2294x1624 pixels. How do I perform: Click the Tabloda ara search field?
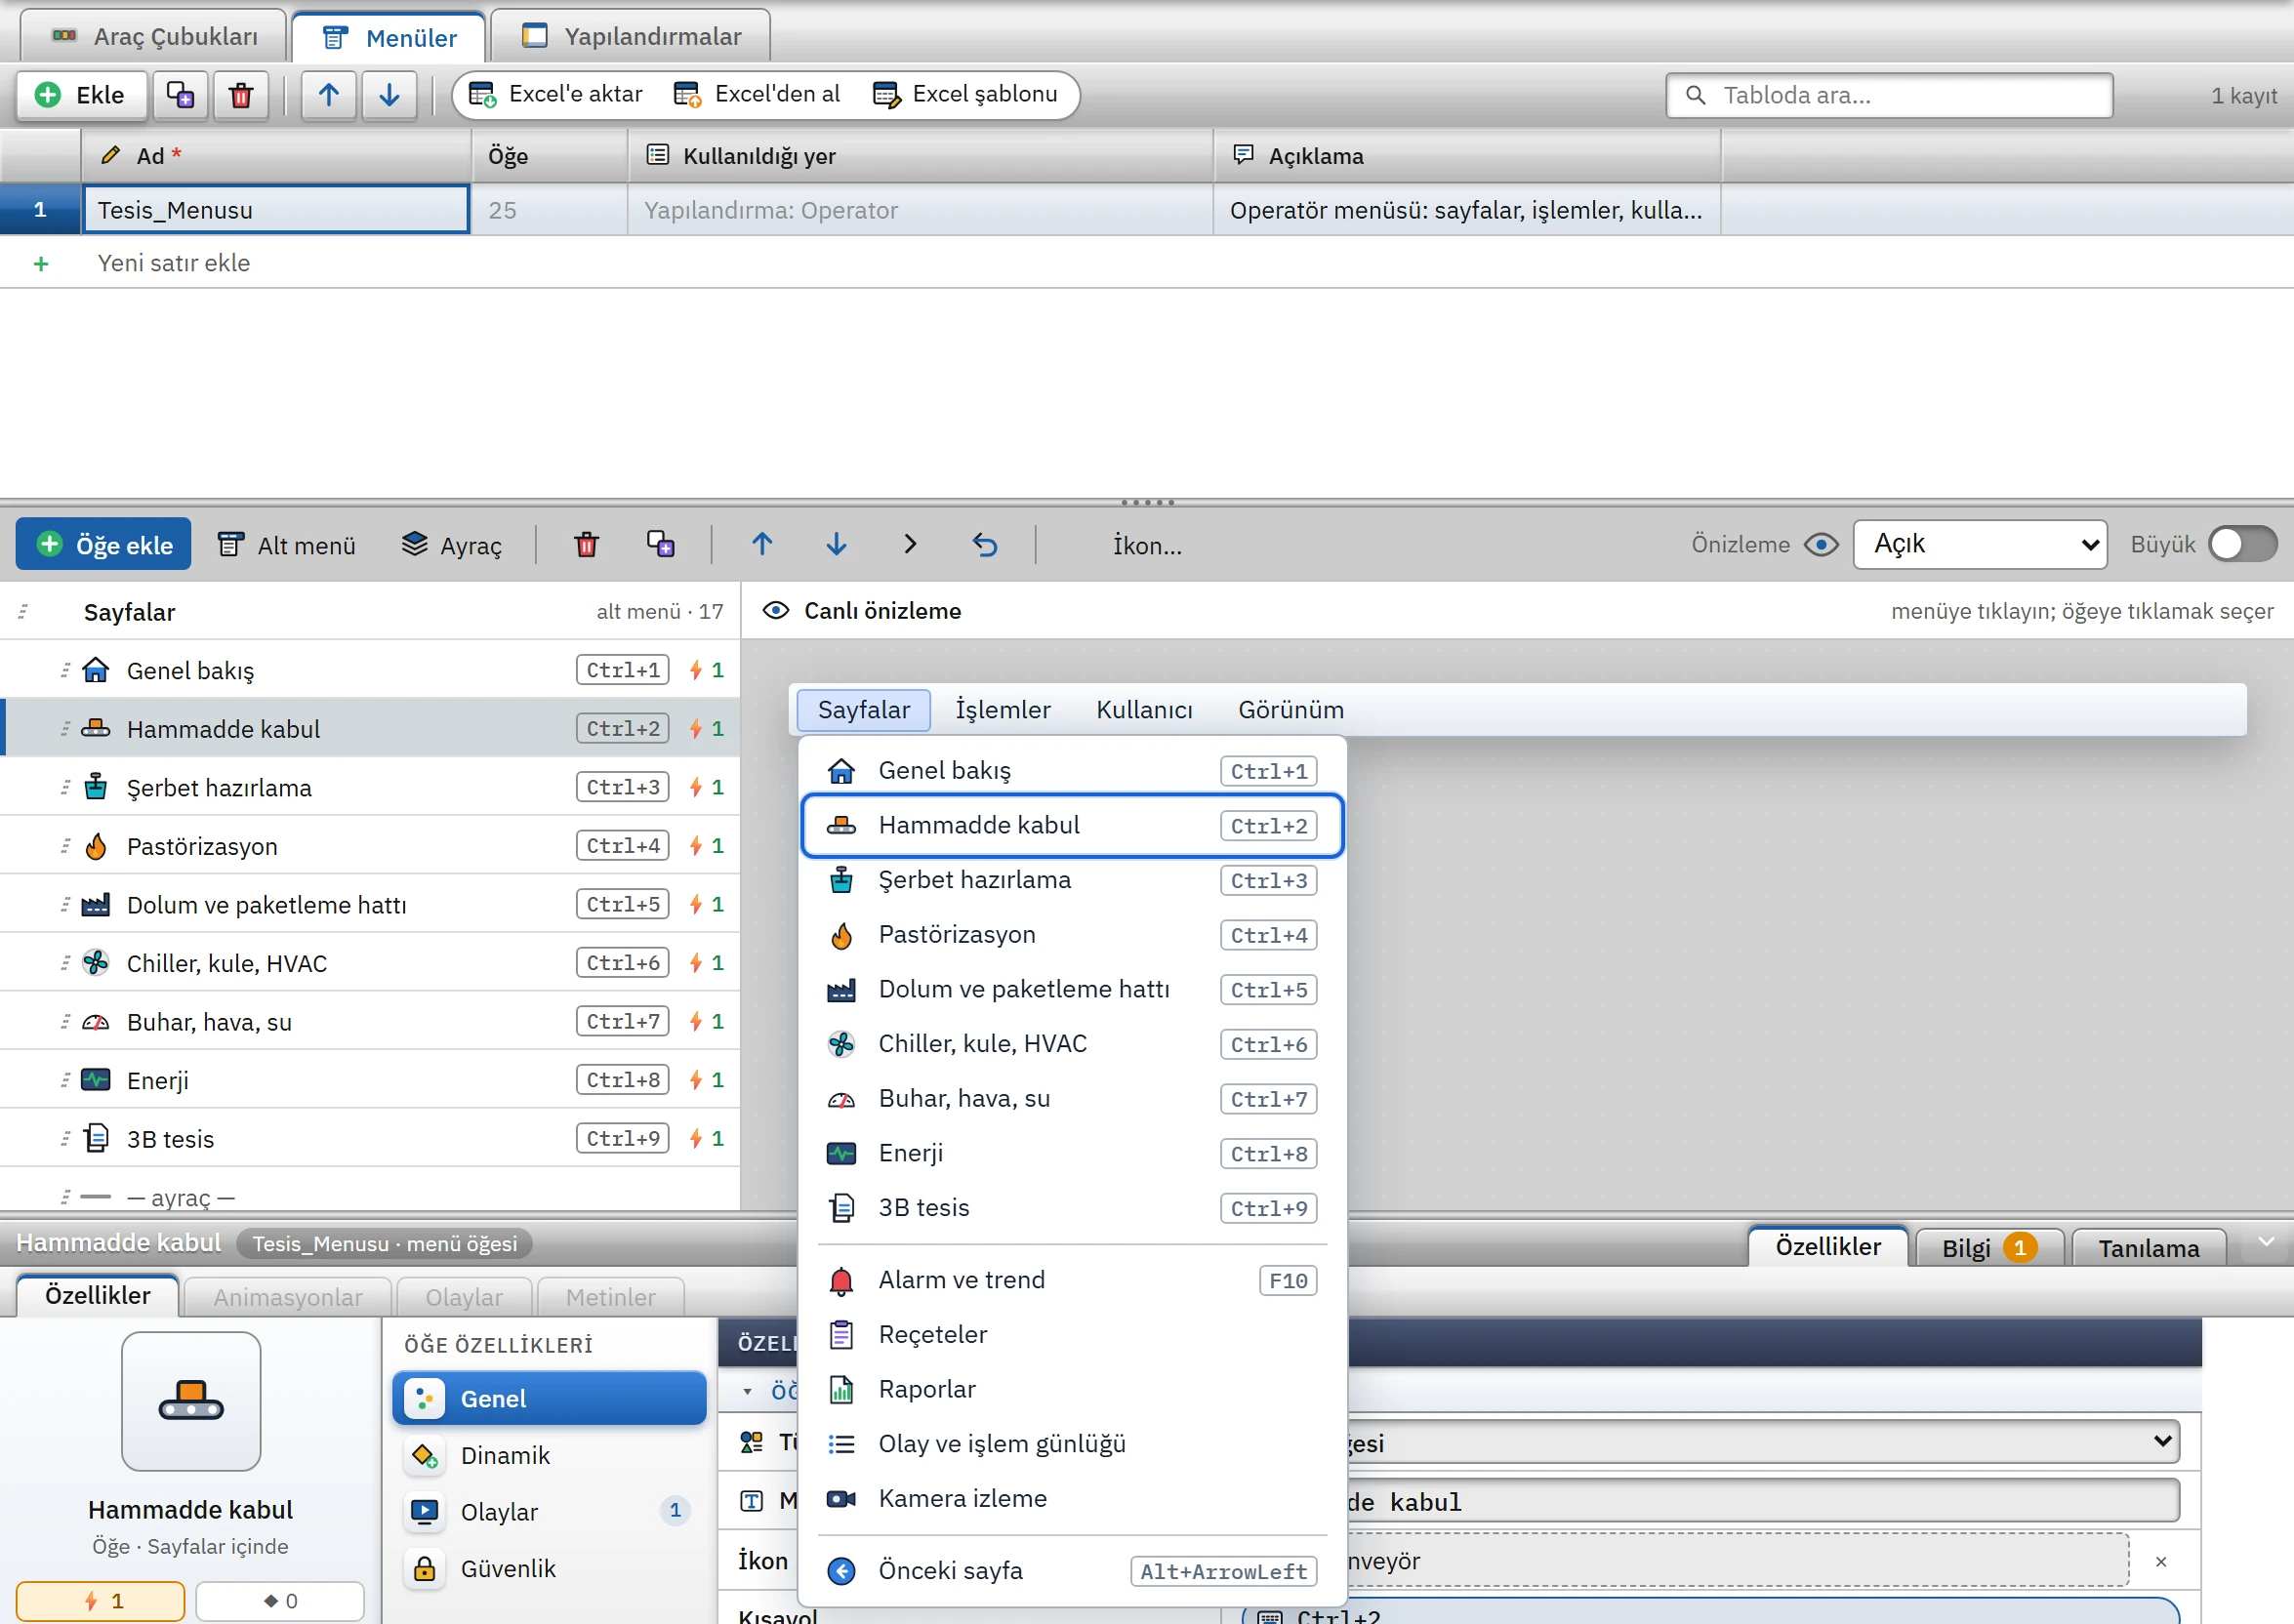1889,95
